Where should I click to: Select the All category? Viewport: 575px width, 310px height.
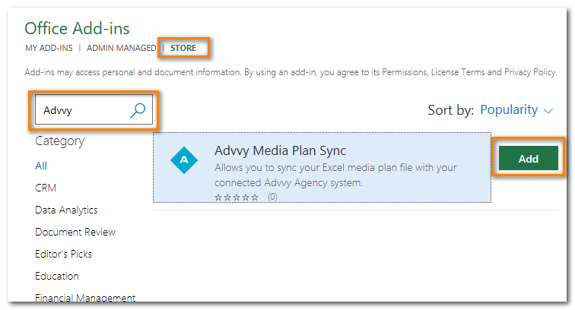pos(41,166)
